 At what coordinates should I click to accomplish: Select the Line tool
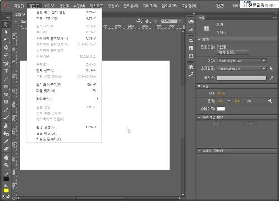[x=6, y=79]
